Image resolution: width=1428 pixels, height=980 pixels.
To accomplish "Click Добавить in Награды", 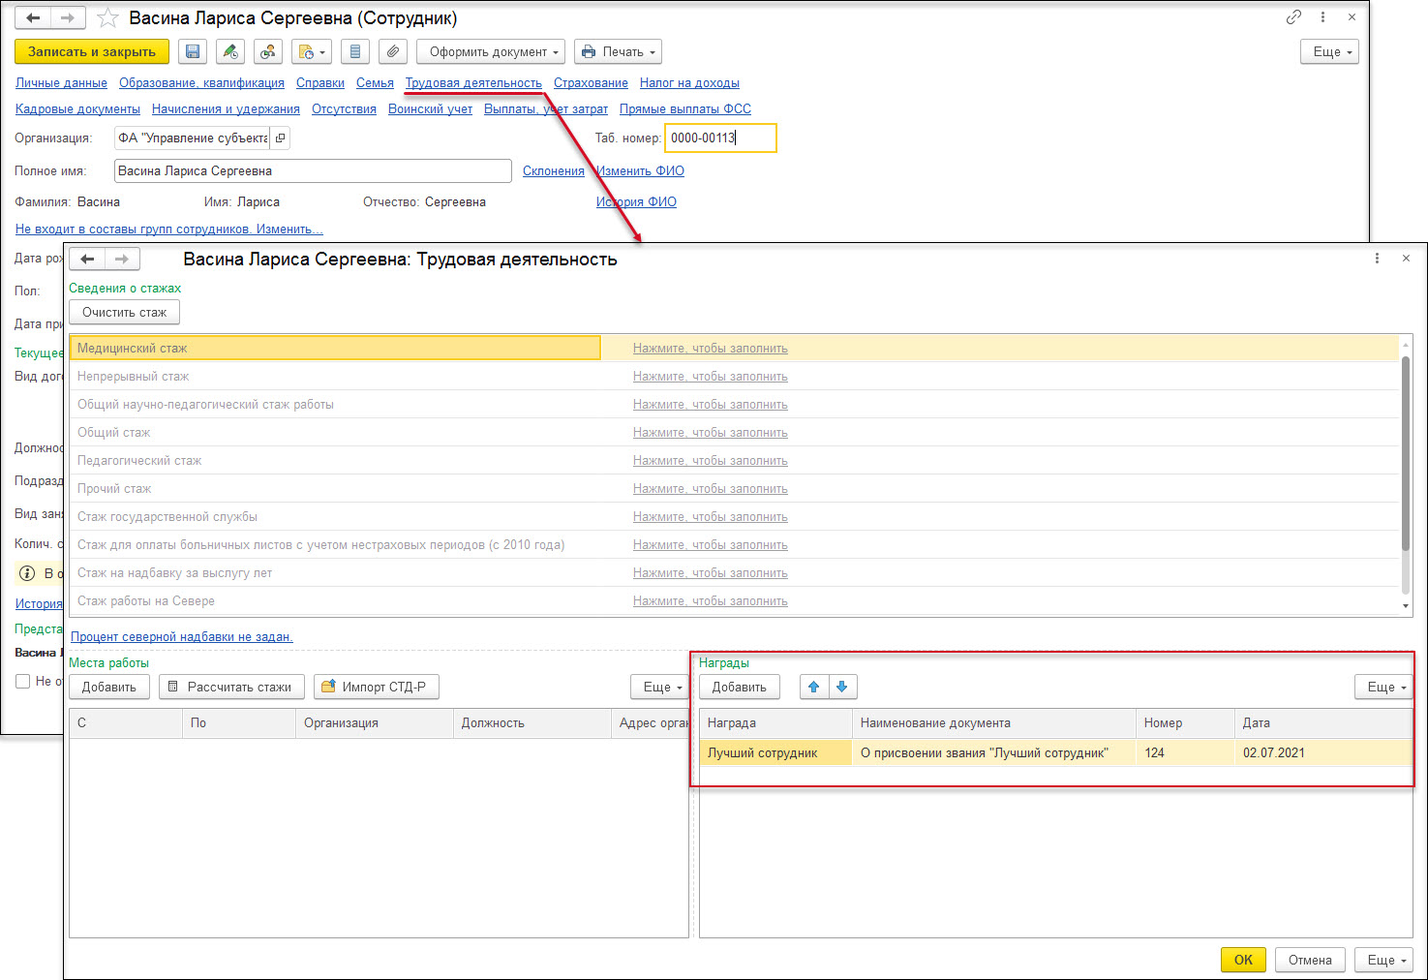I will pos(740,687).
